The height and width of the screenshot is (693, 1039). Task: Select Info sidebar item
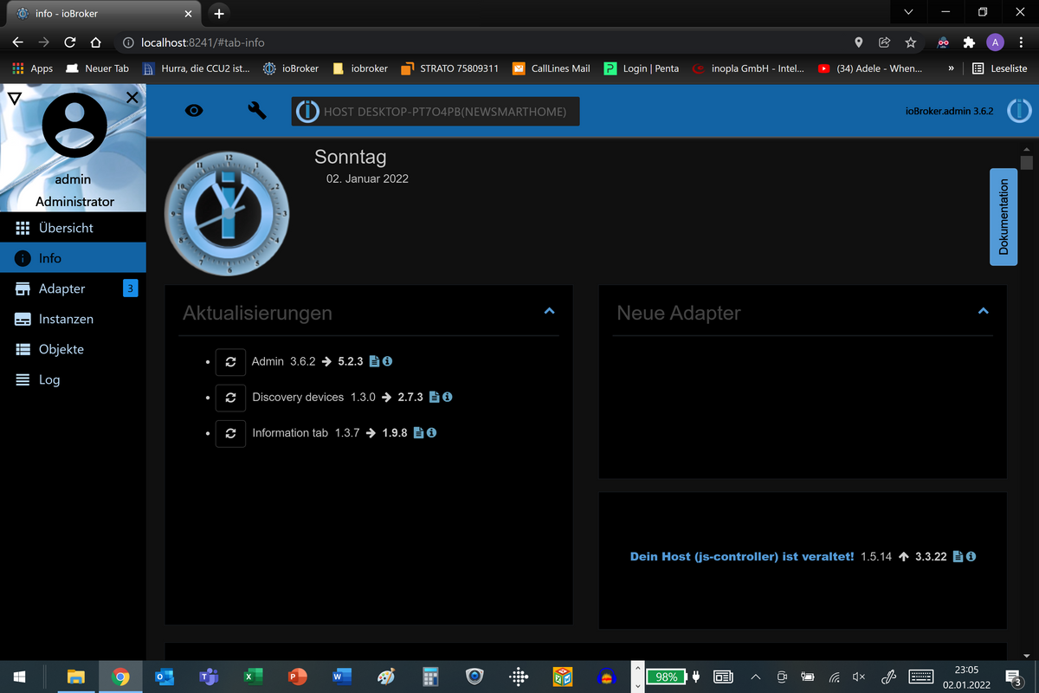(x=73, y=258)
